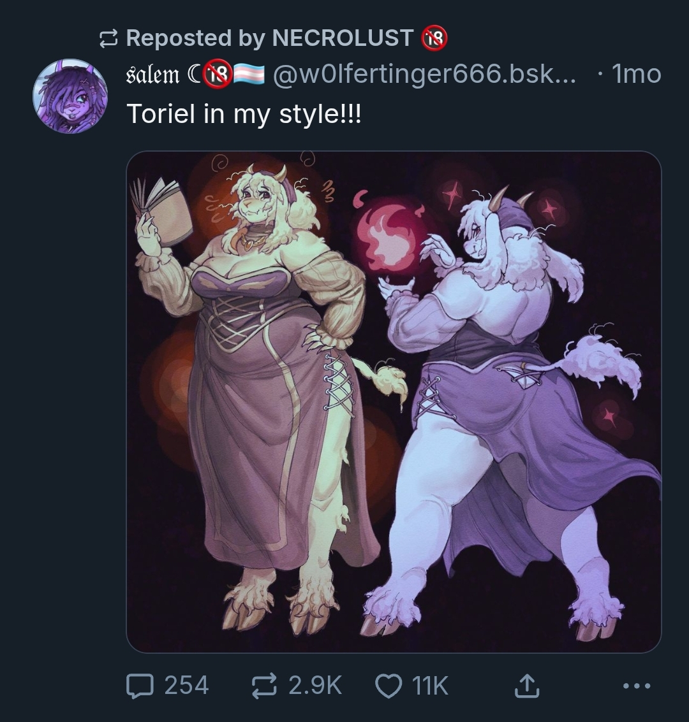This screenshot has width=689, height=722.
Task: Click the salem display name
Action: pos(152,75)
